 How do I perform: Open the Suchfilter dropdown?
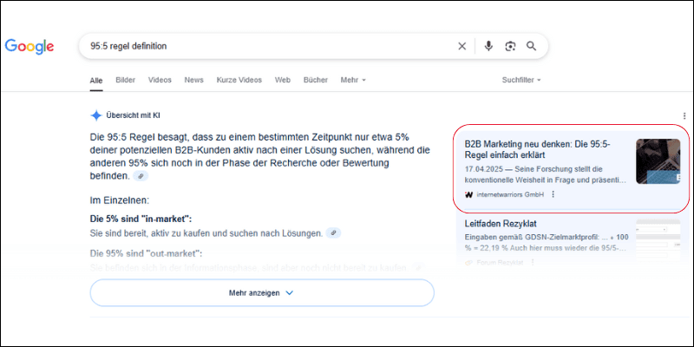[x=521, y=80]
